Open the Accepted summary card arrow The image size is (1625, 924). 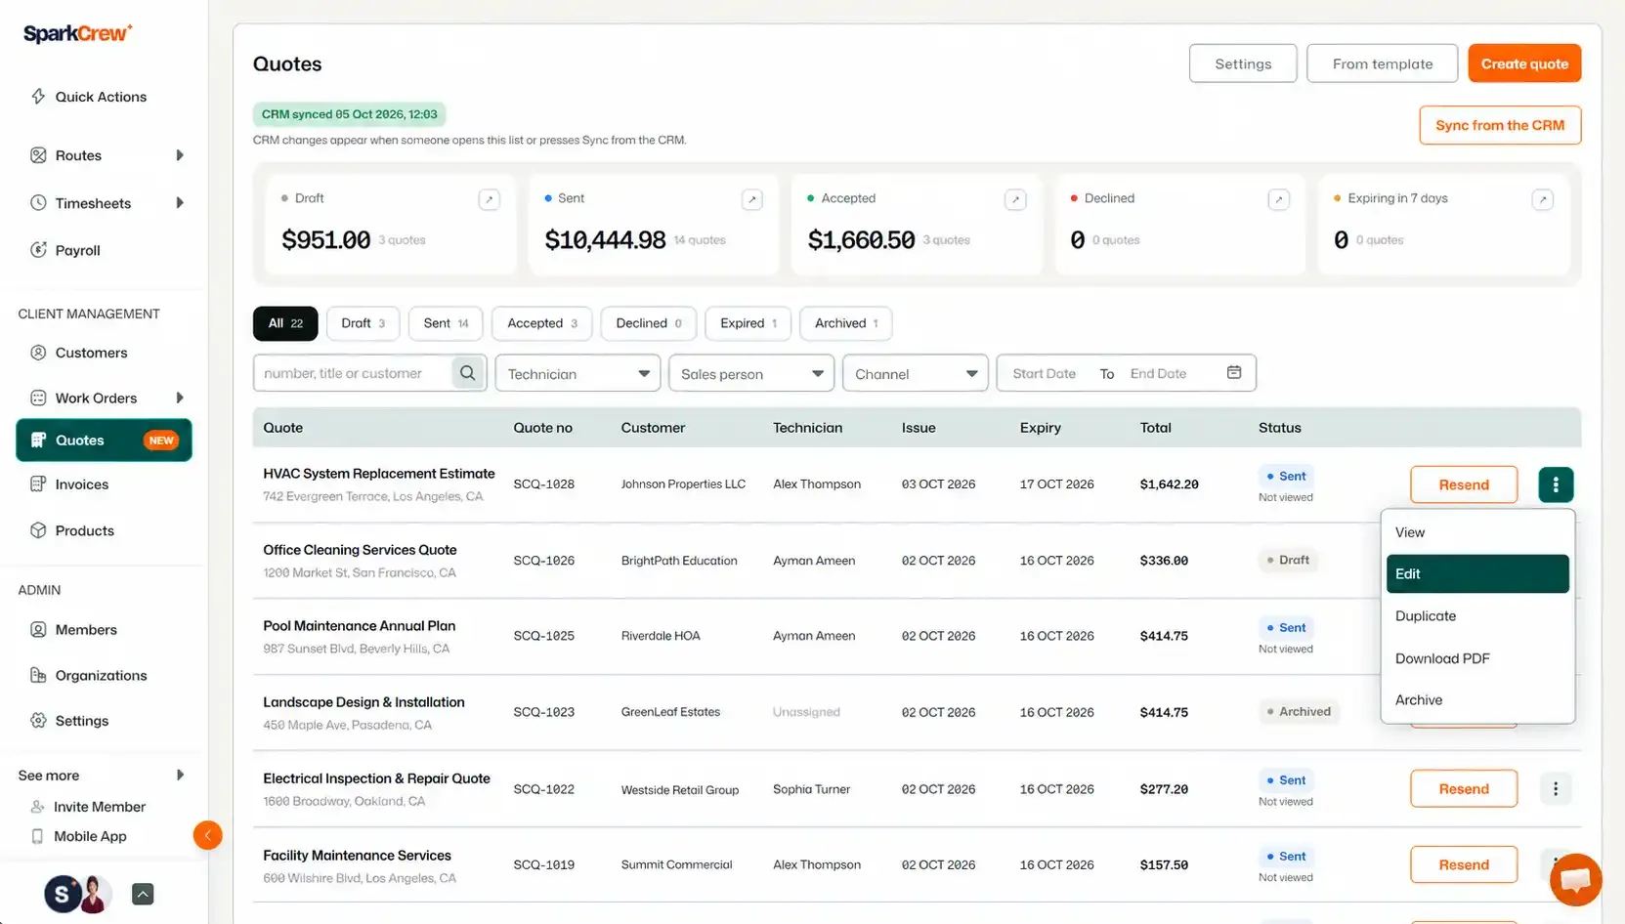pyautogui.click(x=1016, y=199)
